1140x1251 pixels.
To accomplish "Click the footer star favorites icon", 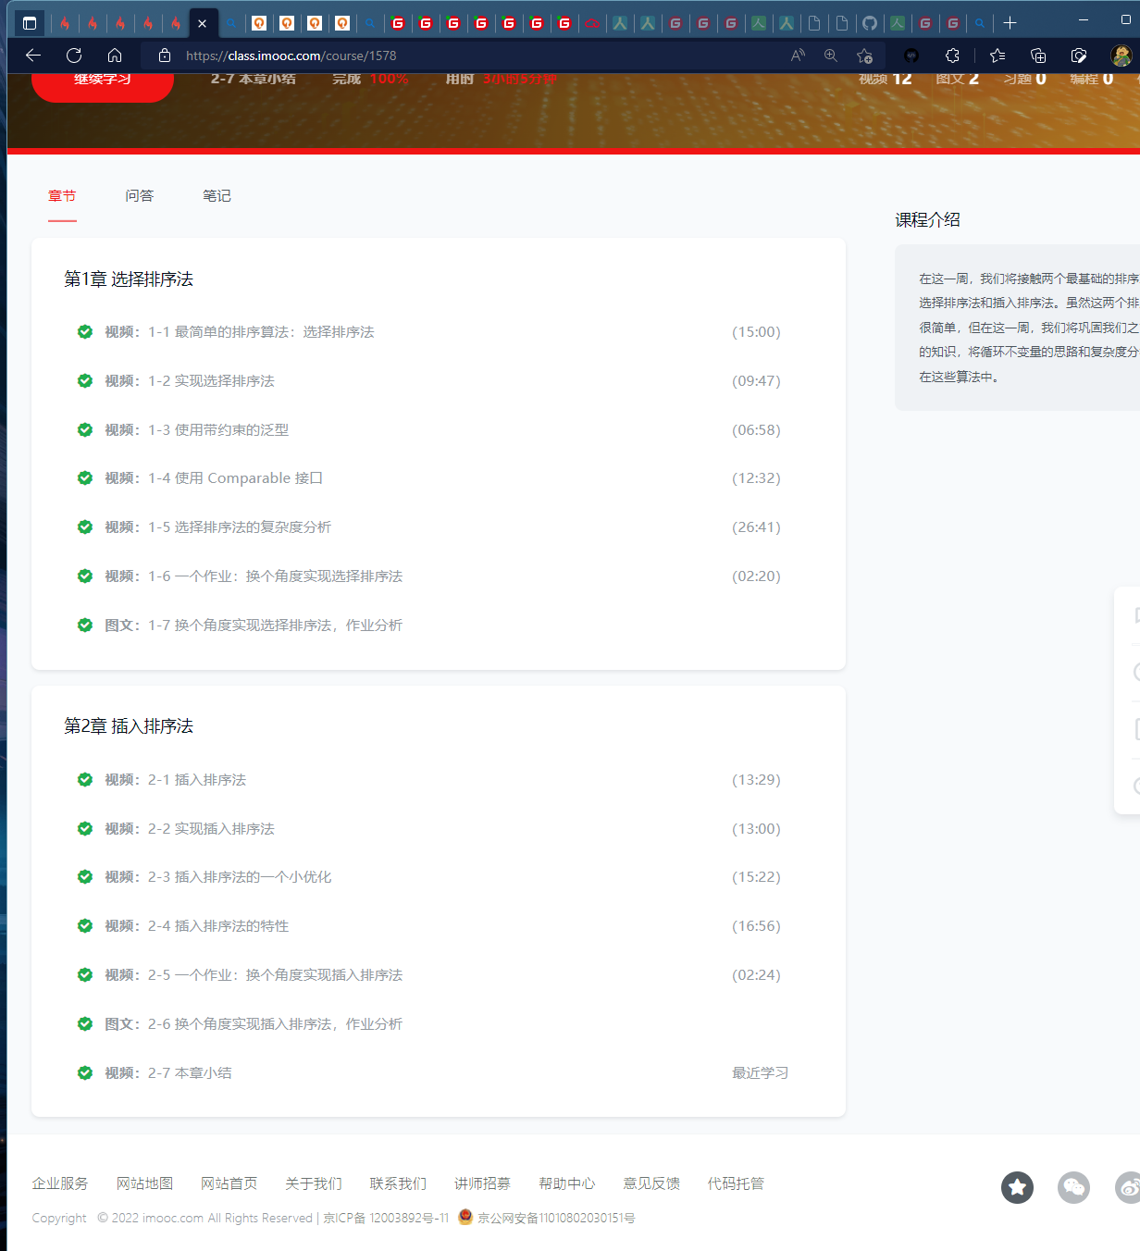I will (x=1017, y=1187).
